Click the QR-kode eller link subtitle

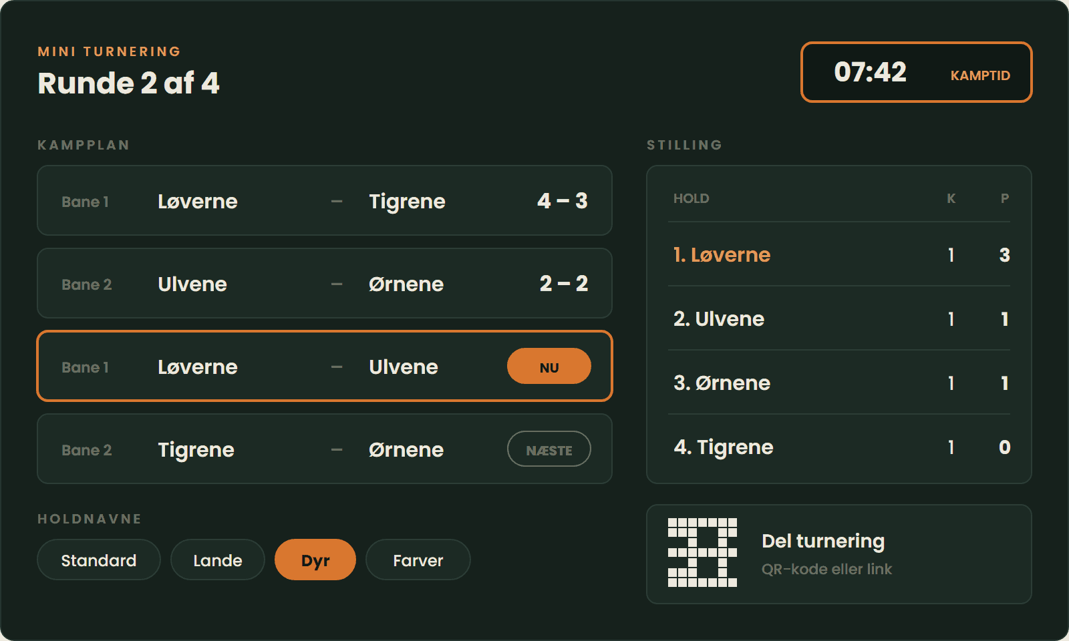coord(827,569)
